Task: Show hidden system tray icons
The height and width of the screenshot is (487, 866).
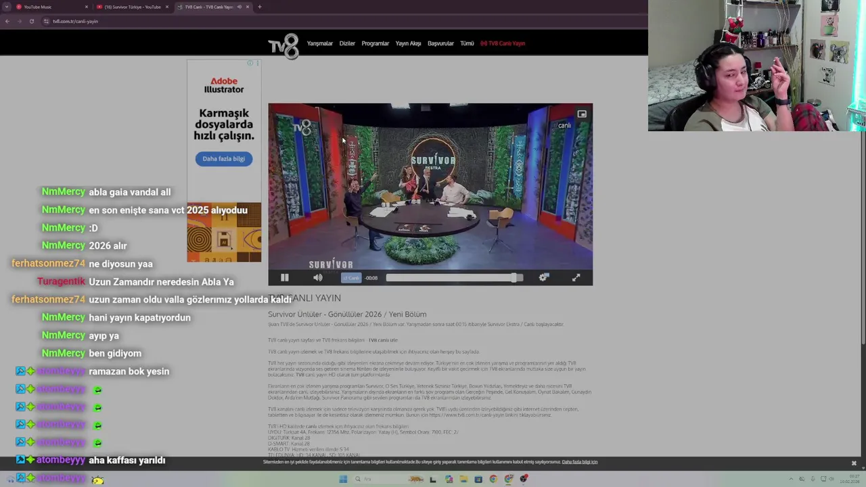Action: [791, 479]
